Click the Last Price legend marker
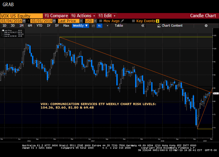 (3, 30)
